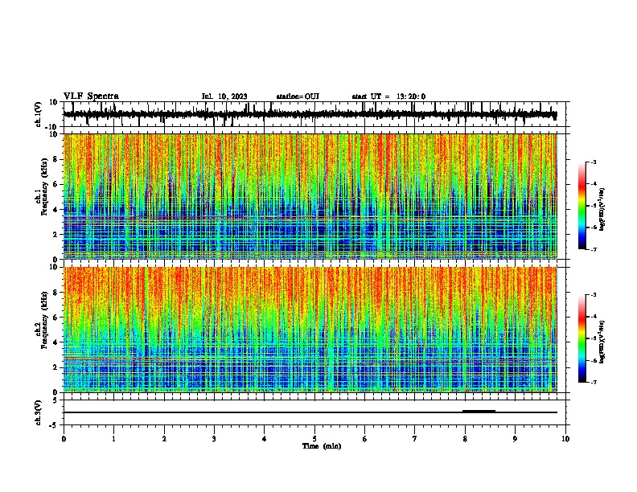637x492 pixels.
Task: Click the station name label in header
Action: pyautogui.click(x=298, y=96)
